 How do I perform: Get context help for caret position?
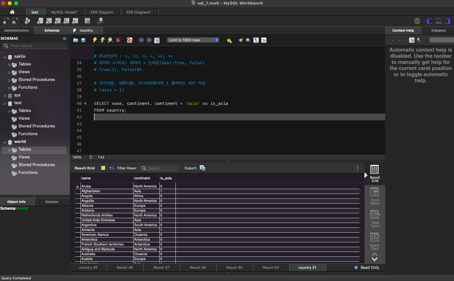click(x=412, y=40)
